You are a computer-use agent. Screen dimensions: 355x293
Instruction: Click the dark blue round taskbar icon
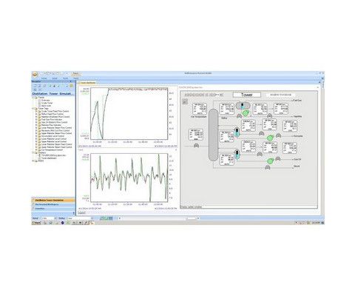tap(62, 223)
